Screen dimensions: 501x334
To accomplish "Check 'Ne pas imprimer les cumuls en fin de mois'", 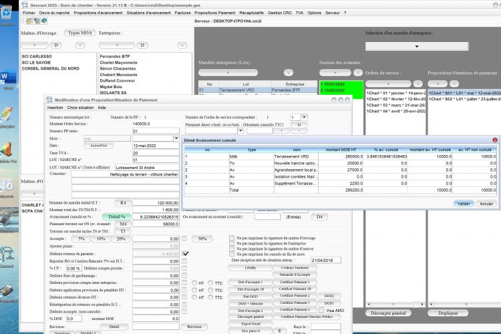I will 232,254.
